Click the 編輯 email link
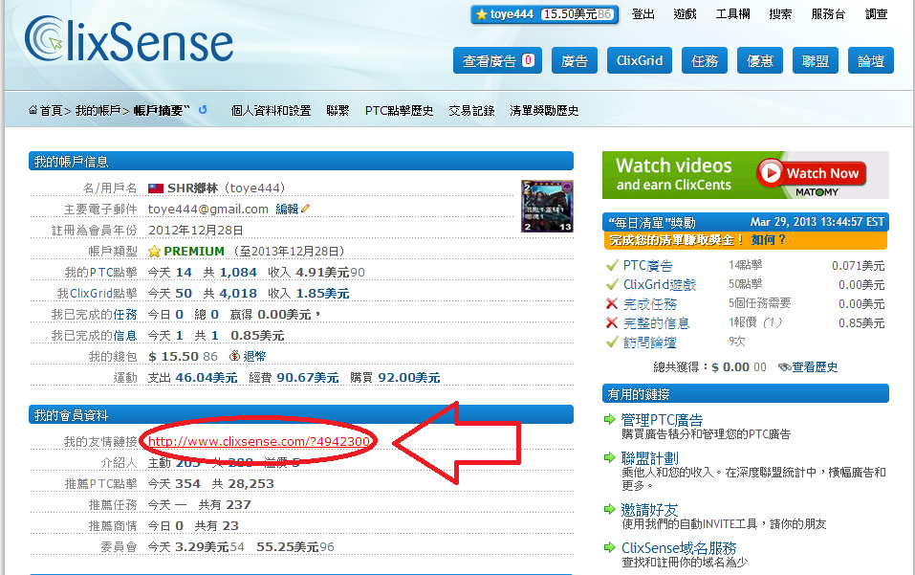 pyautogui.click(x=287, y=209)
